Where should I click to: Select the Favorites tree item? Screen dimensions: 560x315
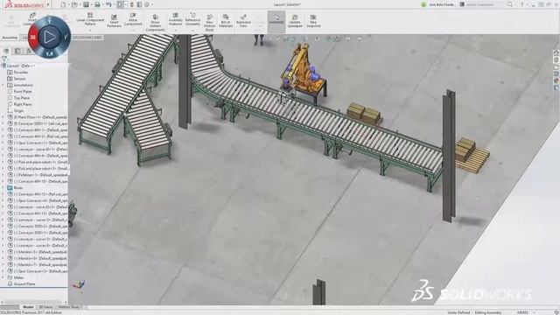tap(21, 72)
